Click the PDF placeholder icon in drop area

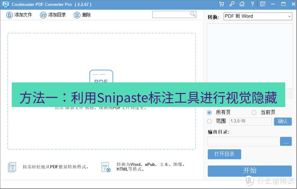coord(101,76)
